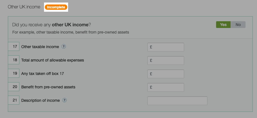The image size is (257, 118).
Task: Click the box number 17 marker
Action: tap(14, 46)
